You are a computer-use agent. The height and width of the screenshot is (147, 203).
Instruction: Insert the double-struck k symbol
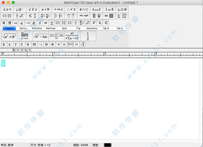[10, 44]
